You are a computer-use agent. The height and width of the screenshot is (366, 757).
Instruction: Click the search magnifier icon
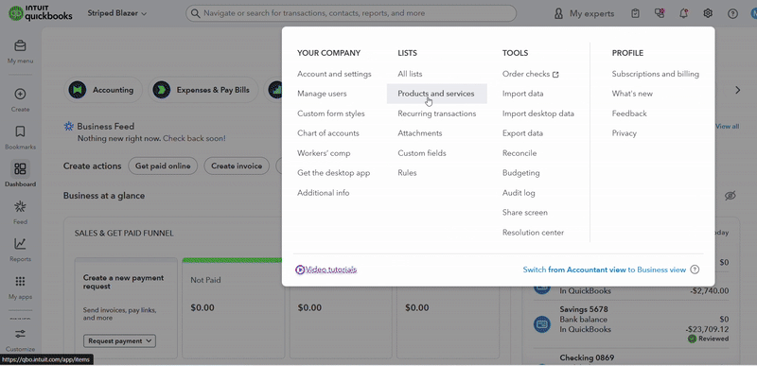[x=195, y=13]
